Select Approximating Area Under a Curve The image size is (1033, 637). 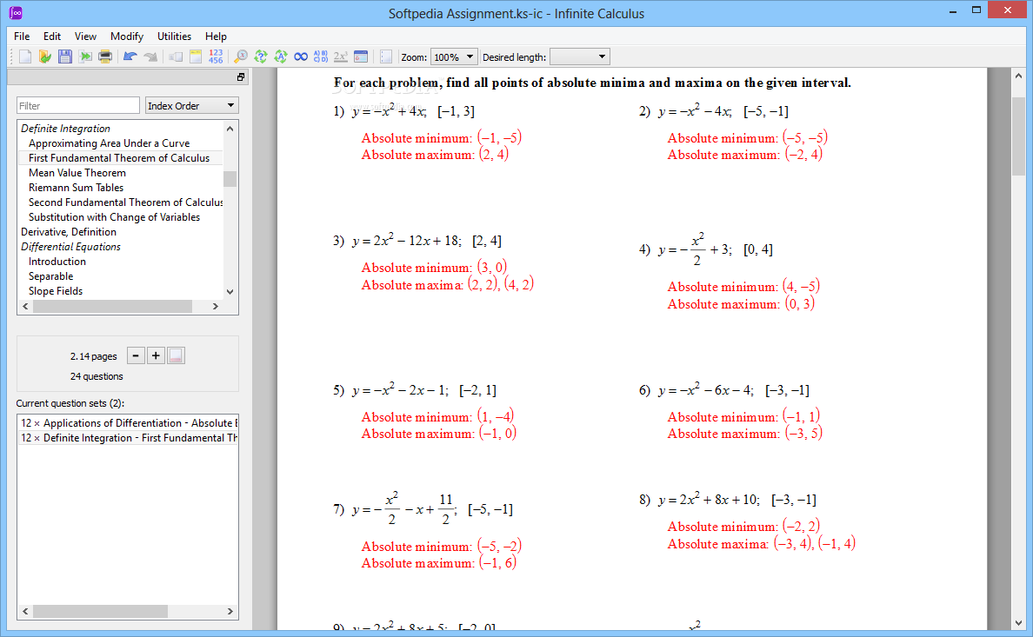point(109,143)
